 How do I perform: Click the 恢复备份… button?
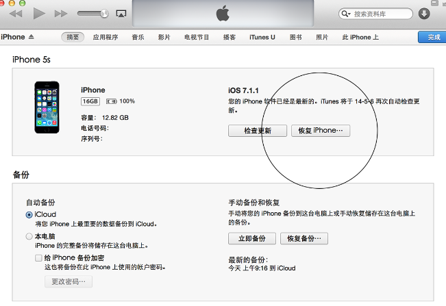[x=304, y=238]
